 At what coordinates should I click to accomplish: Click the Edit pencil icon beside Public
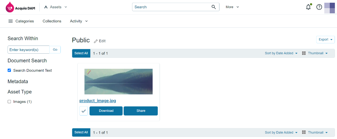[96, 41]
